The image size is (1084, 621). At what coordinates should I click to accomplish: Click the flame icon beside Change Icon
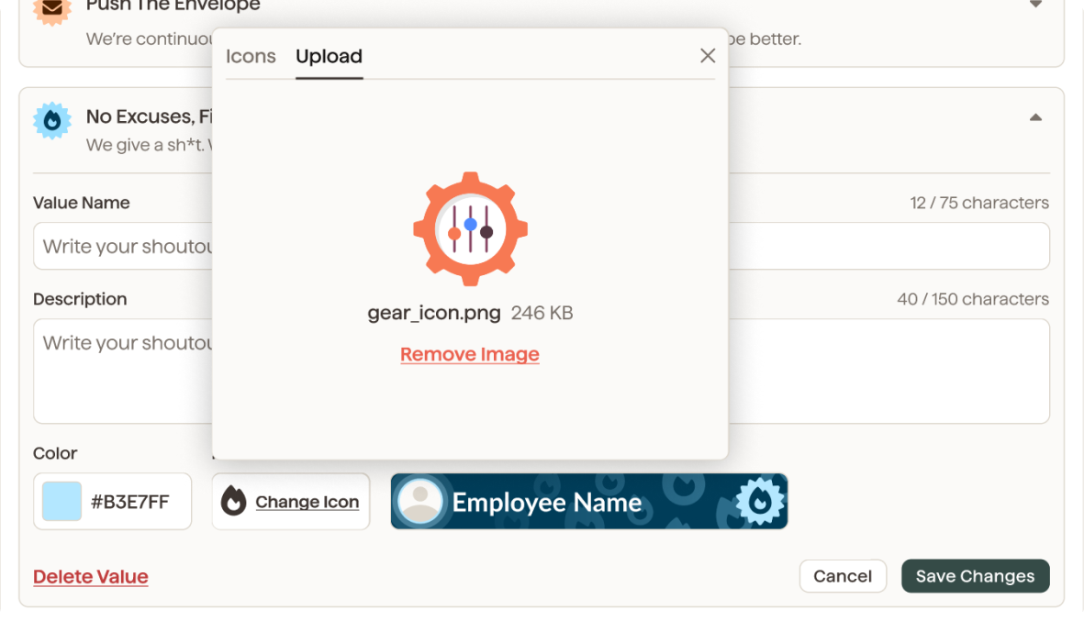234,502
